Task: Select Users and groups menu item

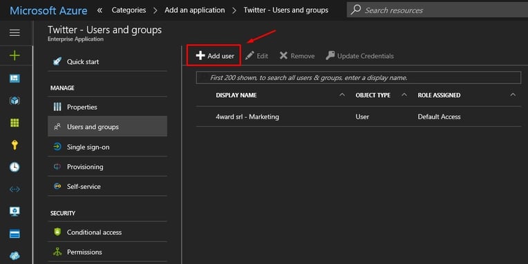Action: coord(107,127)
